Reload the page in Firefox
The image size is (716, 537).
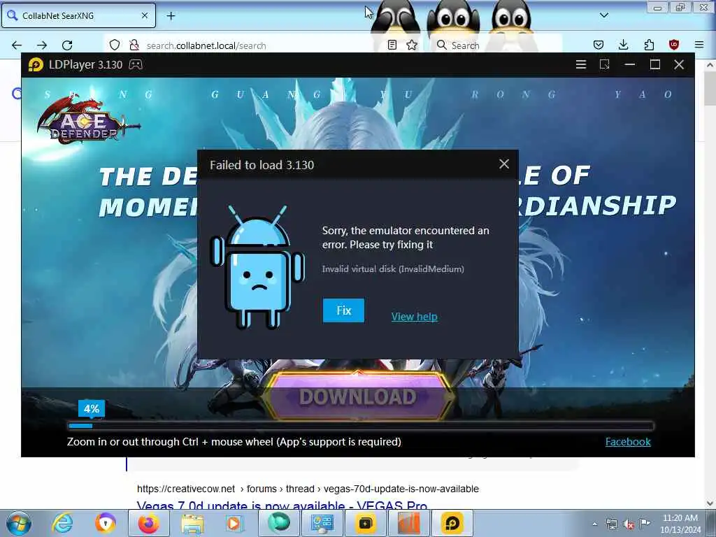tap(67, 45)
